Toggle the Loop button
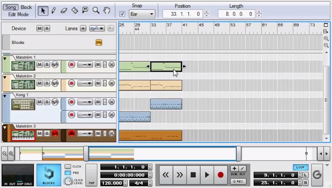Image resolution: width=332 pixels, height=188 pixels. coord(301,167)
